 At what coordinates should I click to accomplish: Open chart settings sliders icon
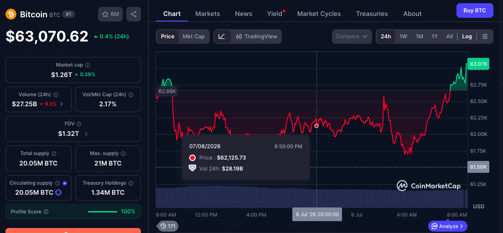(x=485, y=36)
